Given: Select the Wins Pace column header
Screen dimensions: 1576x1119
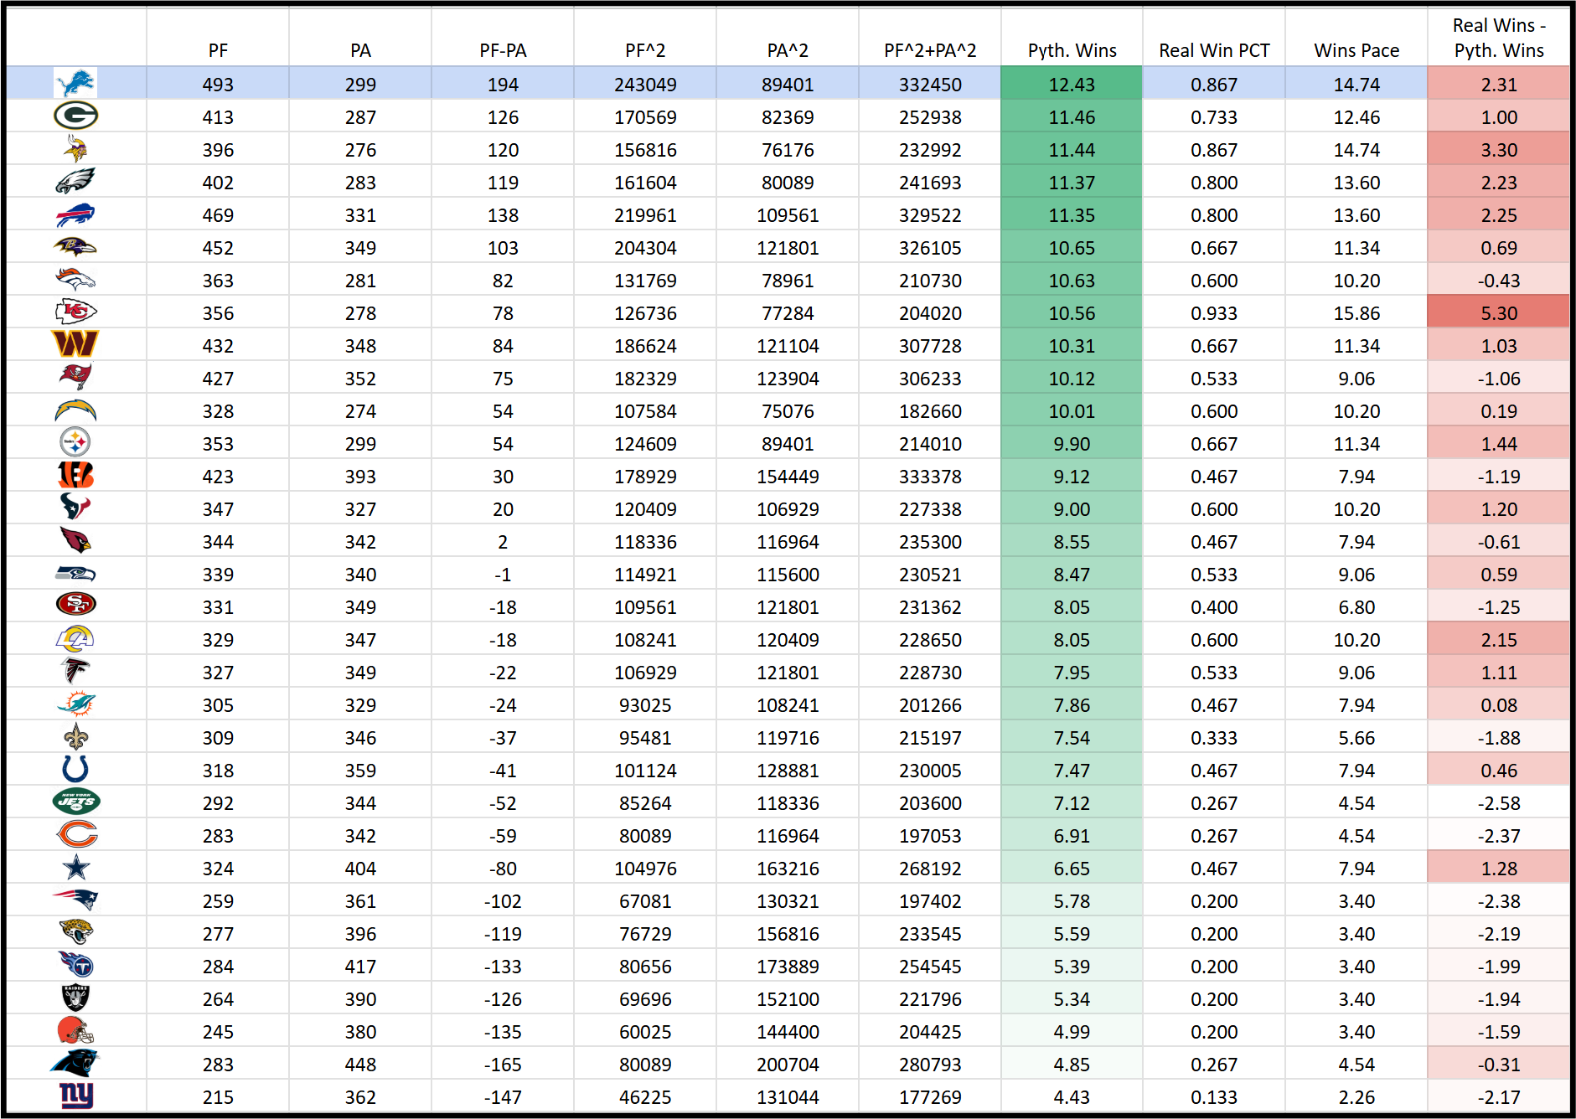Looking at the screenshot, I should 1356,50.
